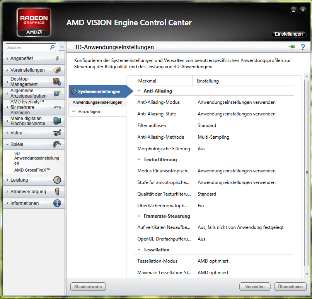Click the digital flat panel monitor icon

(57, 121)
